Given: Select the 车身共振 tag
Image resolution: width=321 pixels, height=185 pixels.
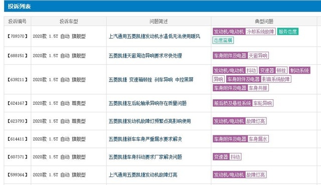Looking at the screenshot, I should 258,88.
